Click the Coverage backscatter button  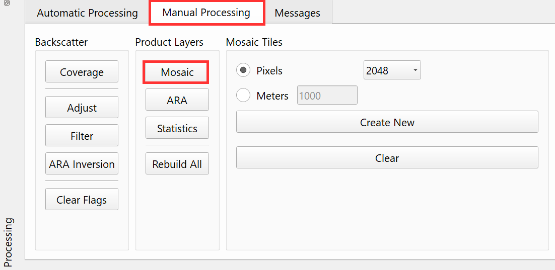pos(82,72)
